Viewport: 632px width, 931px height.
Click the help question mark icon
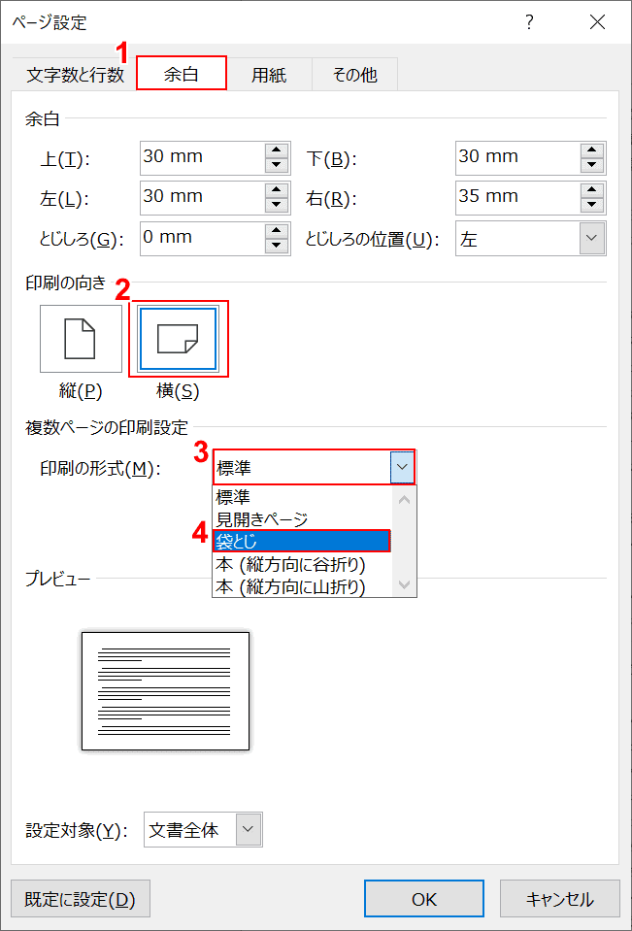point(529,22)
